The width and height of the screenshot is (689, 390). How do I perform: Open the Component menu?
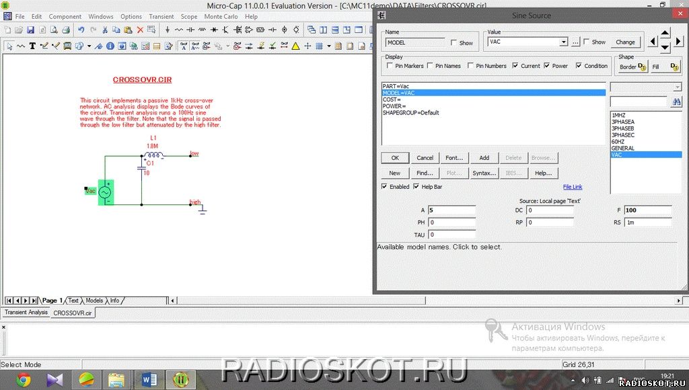pyautogui.click(x=65, y=17)
